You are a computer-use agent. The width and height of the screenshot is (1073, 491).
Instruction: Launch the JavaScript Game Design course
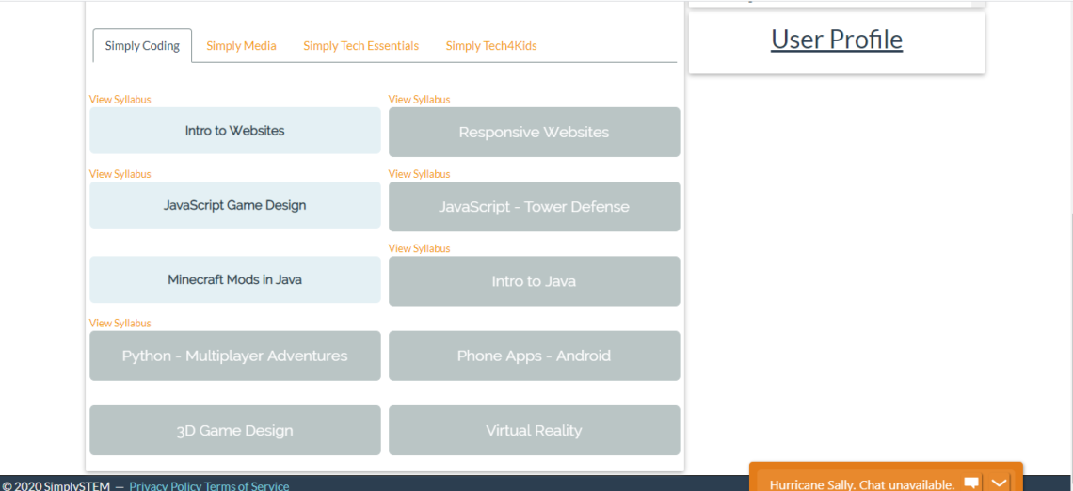coord(234,204)
